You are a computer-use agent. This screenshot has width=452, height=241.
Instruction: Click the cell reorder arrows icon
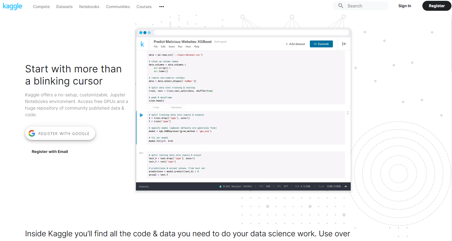[348, 113]
